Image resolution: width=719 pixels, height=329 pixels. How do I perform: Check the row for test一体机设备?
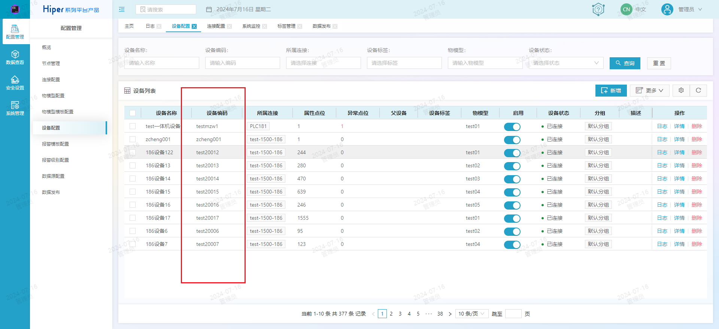coord(133,126)
